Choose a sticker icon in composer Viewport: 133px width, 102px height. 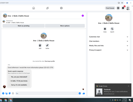click(10, 93)
